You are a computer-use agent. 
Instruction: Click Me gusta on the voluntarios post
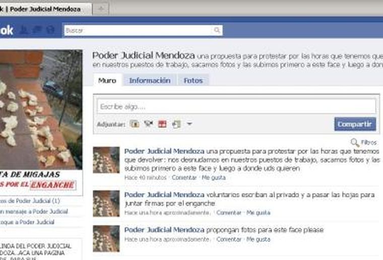click(258, 213)
